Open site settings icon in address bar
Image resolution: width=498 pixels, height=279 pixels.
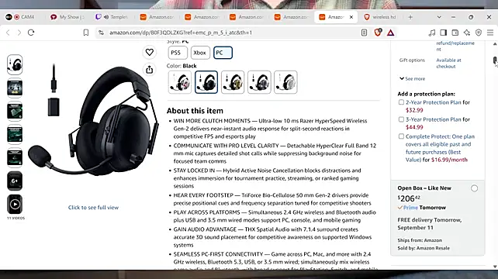tap(101, 33)
